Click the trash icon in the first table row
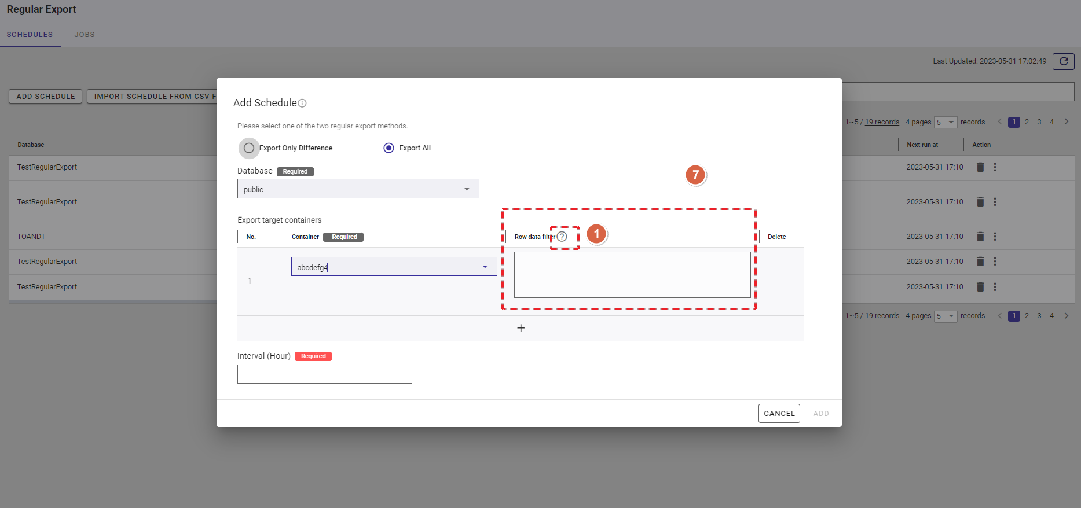This screenshot has height=508, width=1081. [980, 167]
